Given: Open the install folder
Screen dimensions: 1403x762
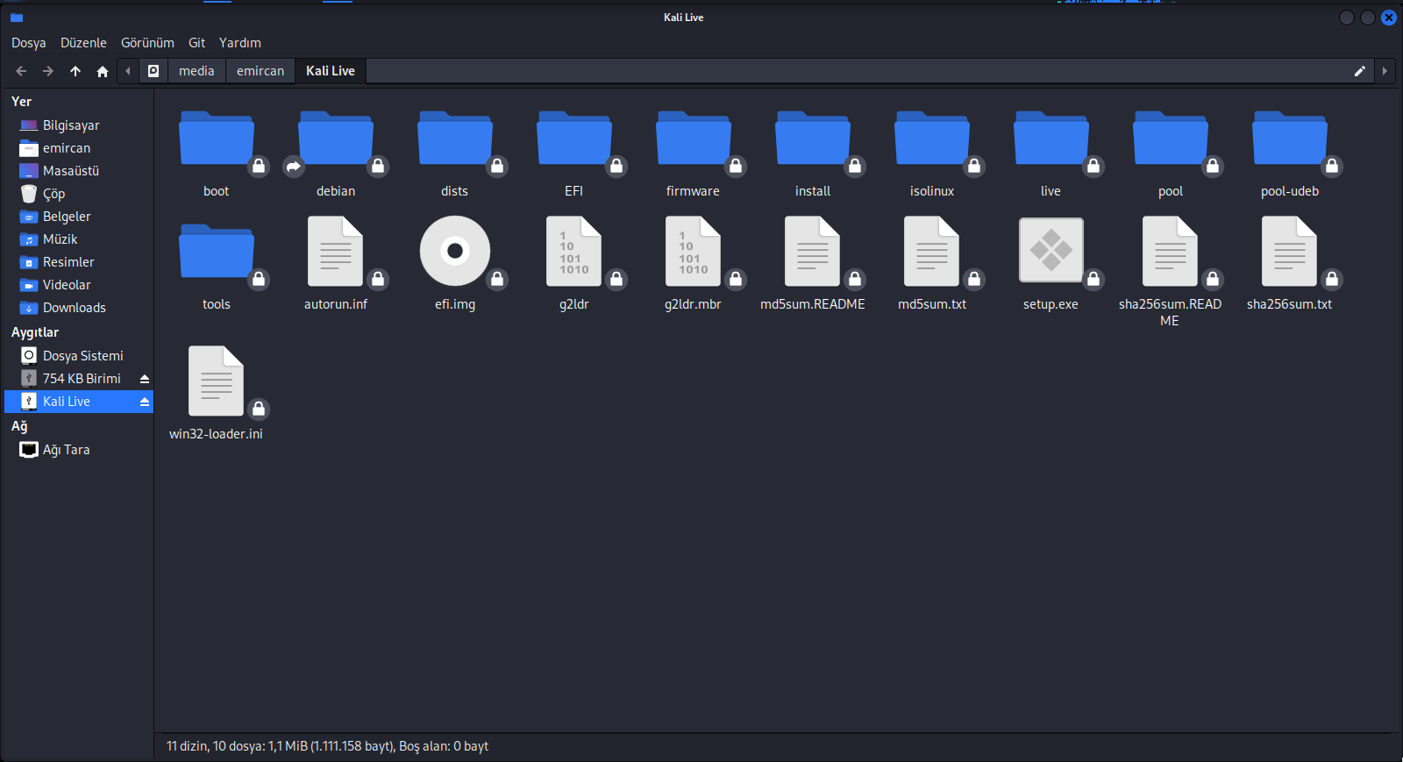Looking at the screenshot, I should tap(813, 139).
